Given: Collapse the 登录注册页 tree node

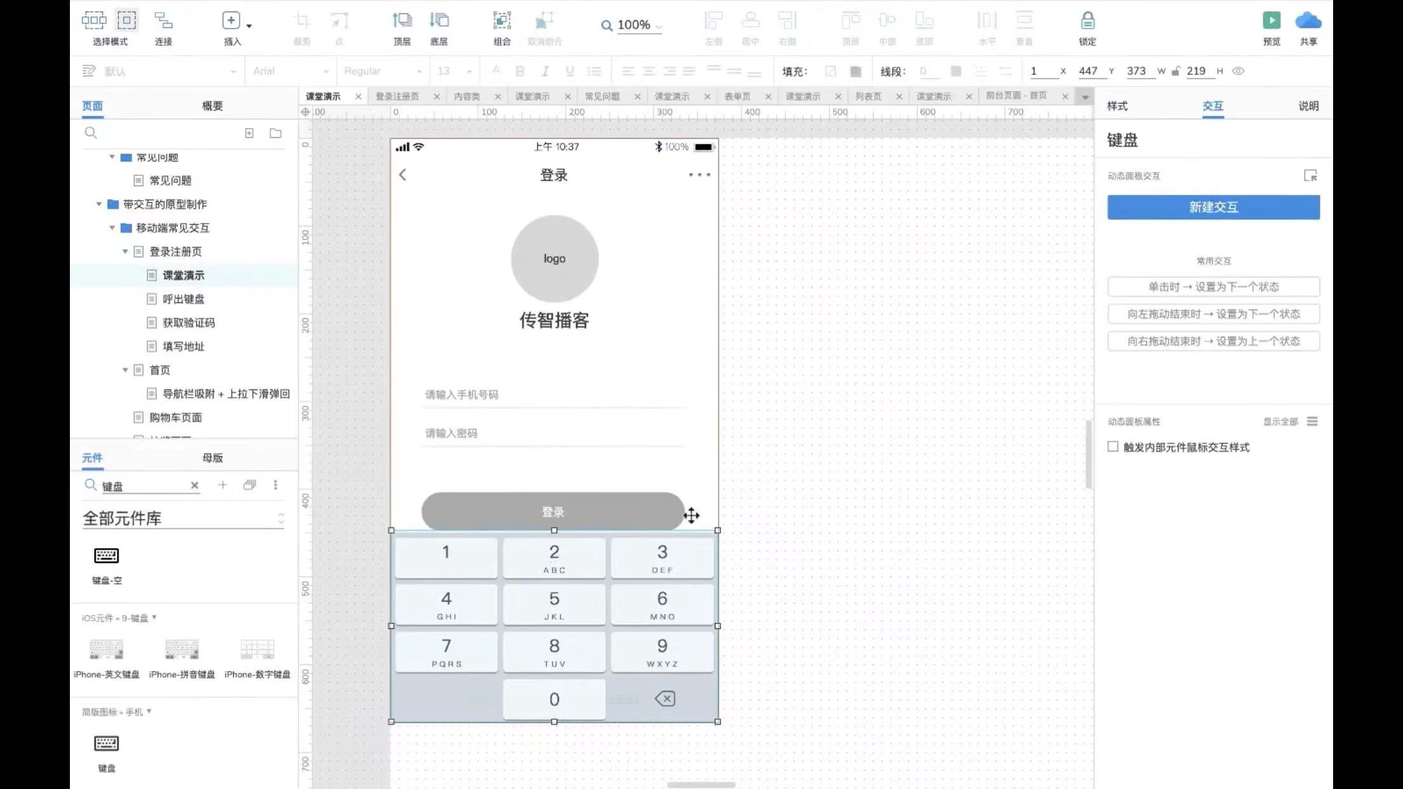Looking at the screenshot, I should (x=125, y=252).
